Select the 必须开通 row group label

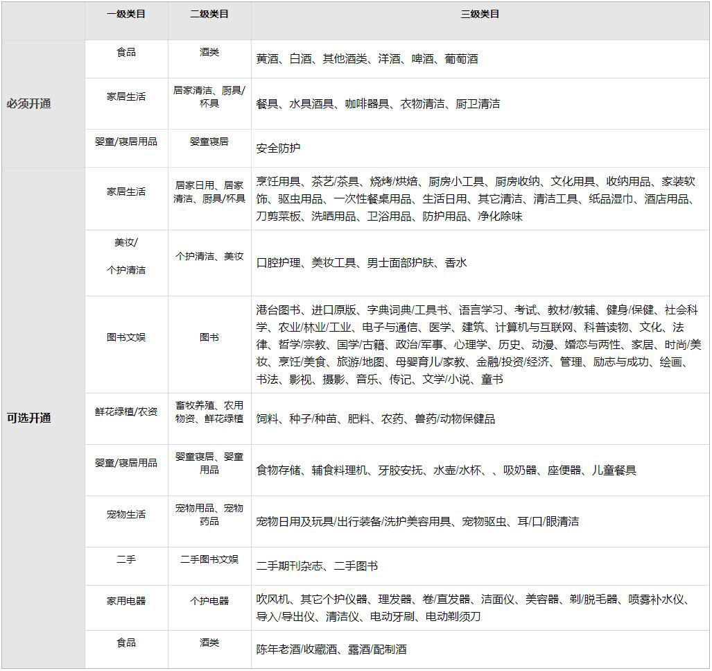tap(29, 104)
